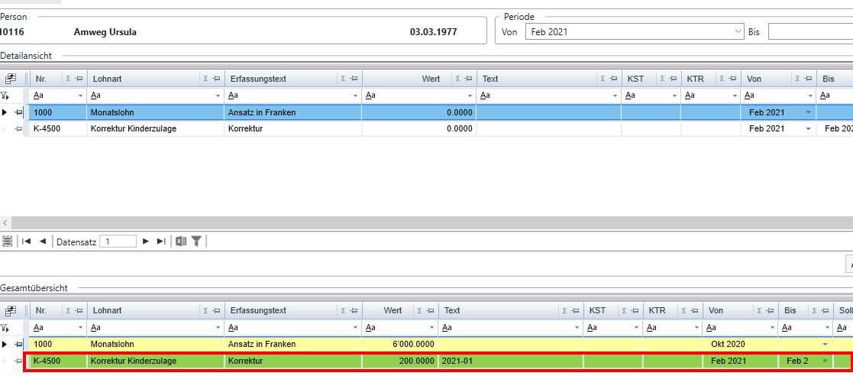The image size is (853, 376).
Task: Open Nr. filter dropdown in Detailansicht
Action: 81,96
